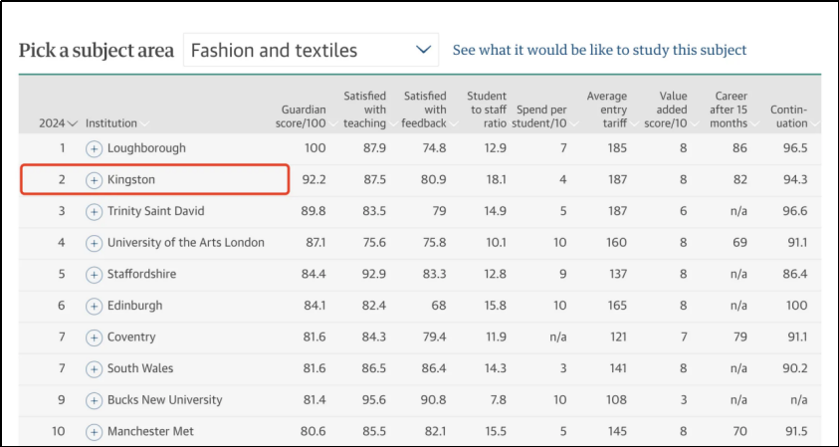
Task: Click plus icon beside Trinity Saint David
Action: pos(95,211)
